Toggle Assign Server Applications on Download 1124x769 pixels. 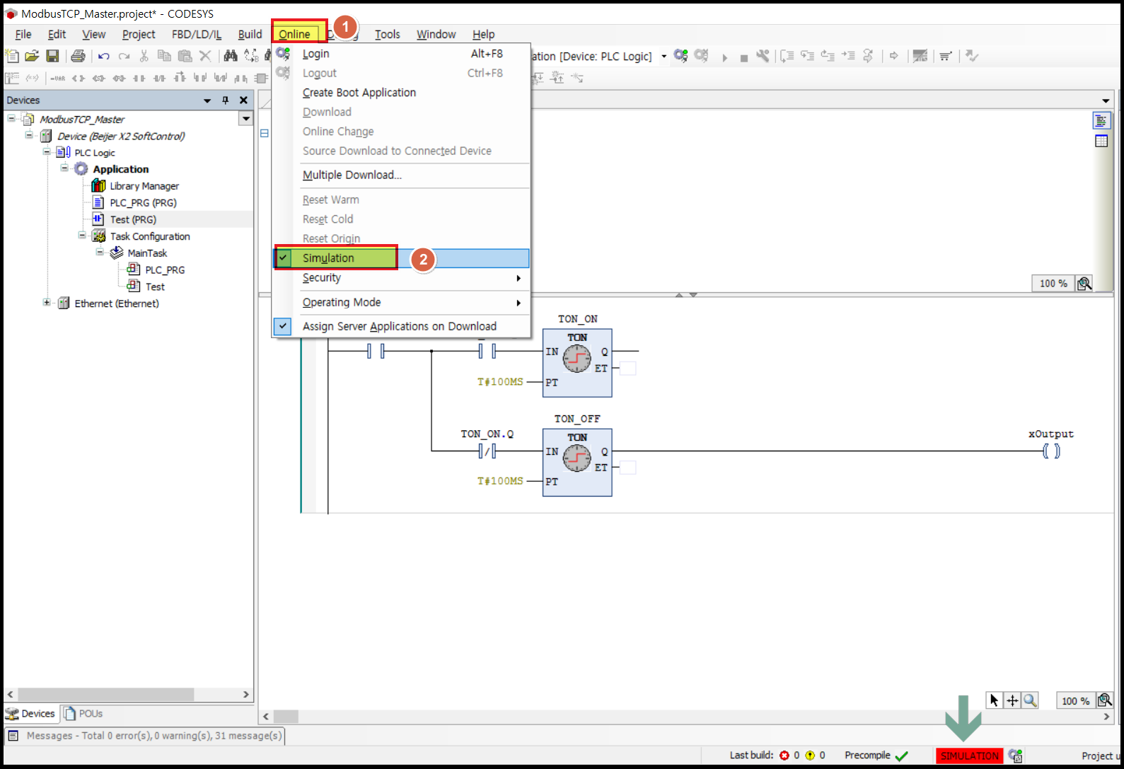(401, 326)
